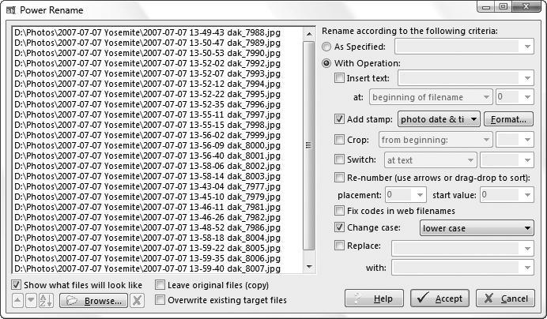Select file dak_7989.jpg in the list

coord(148,43)
